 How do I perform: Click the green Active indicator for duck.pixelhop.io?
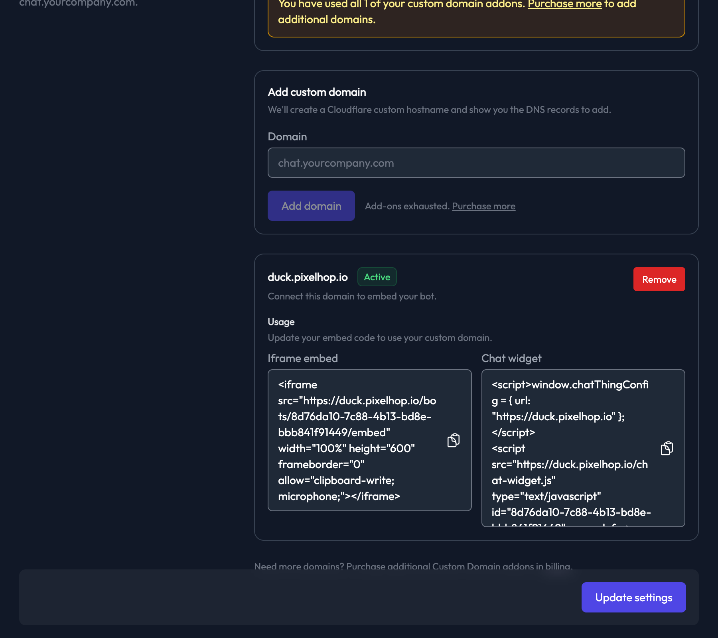(x=377, y=277)
